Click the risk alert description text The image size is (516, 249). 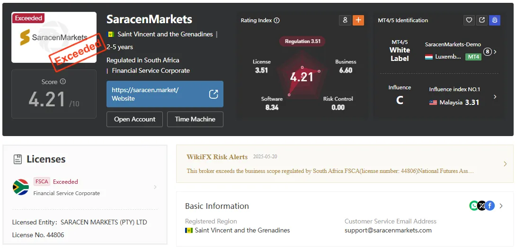(x=330, y=171)
